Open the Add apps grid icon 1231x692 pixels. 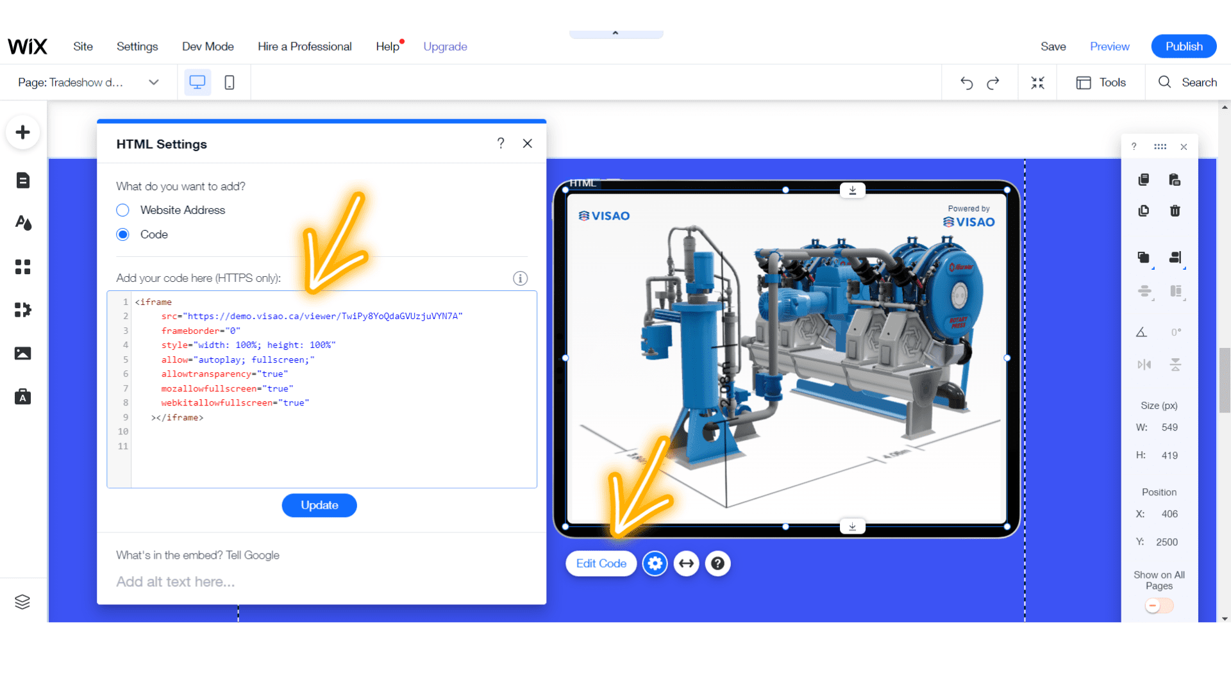pyautogui.click(x=23, y=267)
